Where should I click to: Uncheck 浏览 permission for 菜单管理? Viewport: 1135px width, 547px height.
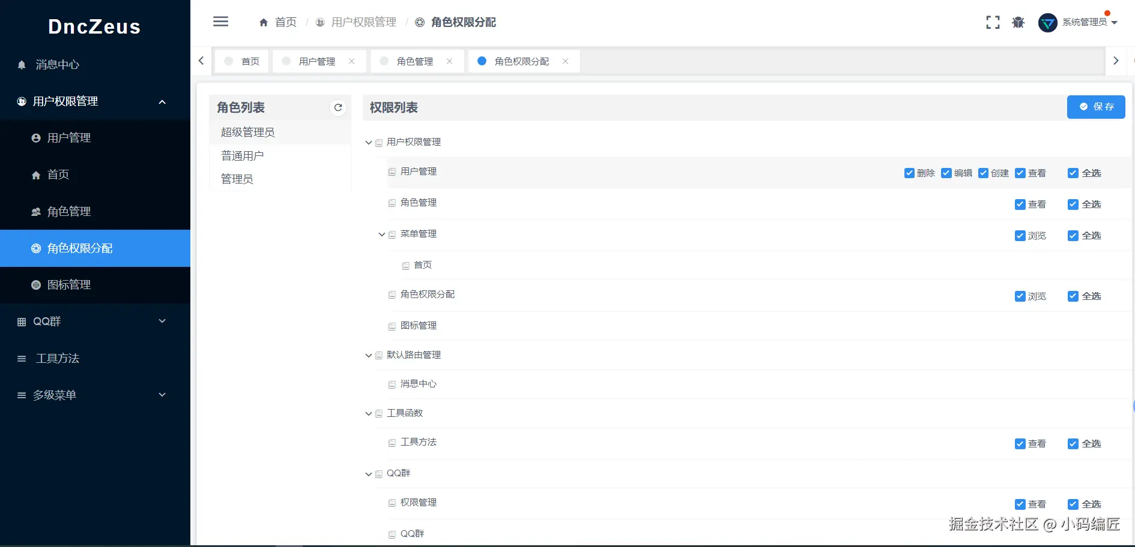pos(1020,236)
